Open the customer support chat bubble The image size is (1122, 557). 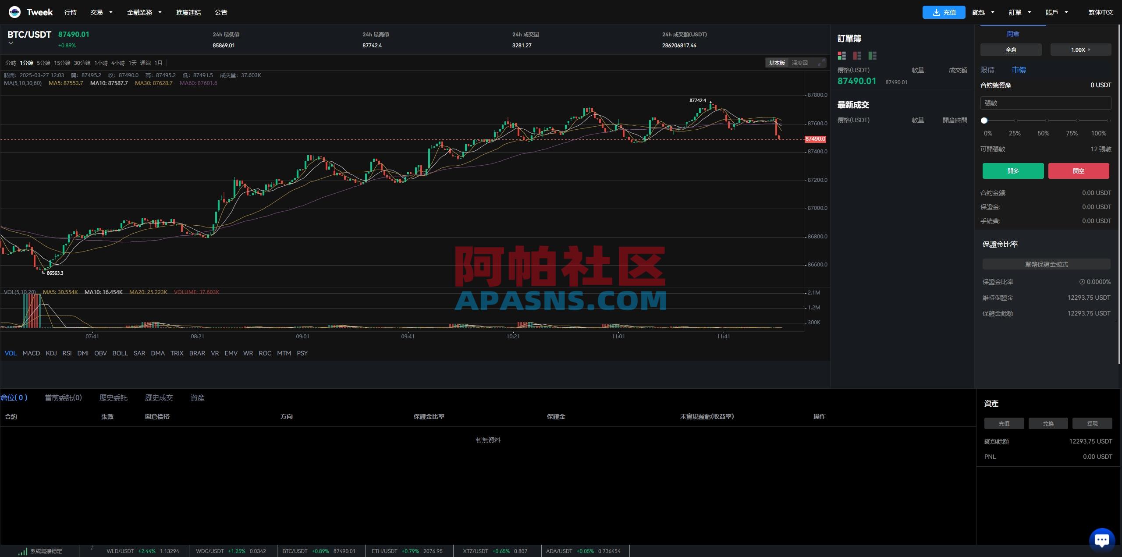pyautogui.click(x=1101, y=539)
